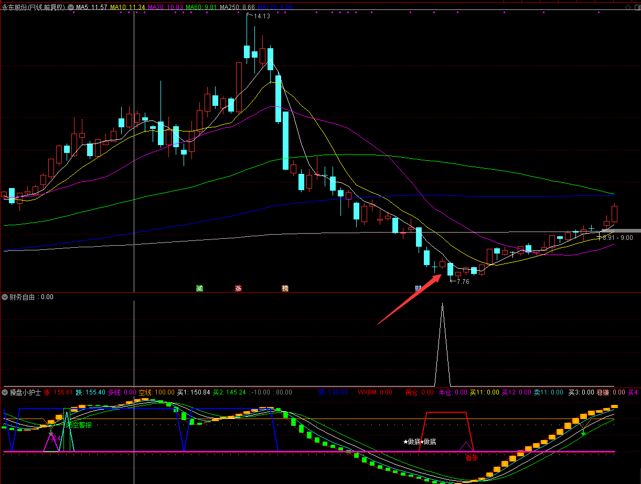The image size is (641, 484).
Task: Click the 买2: 145.24 value
Action: [229, 392]
